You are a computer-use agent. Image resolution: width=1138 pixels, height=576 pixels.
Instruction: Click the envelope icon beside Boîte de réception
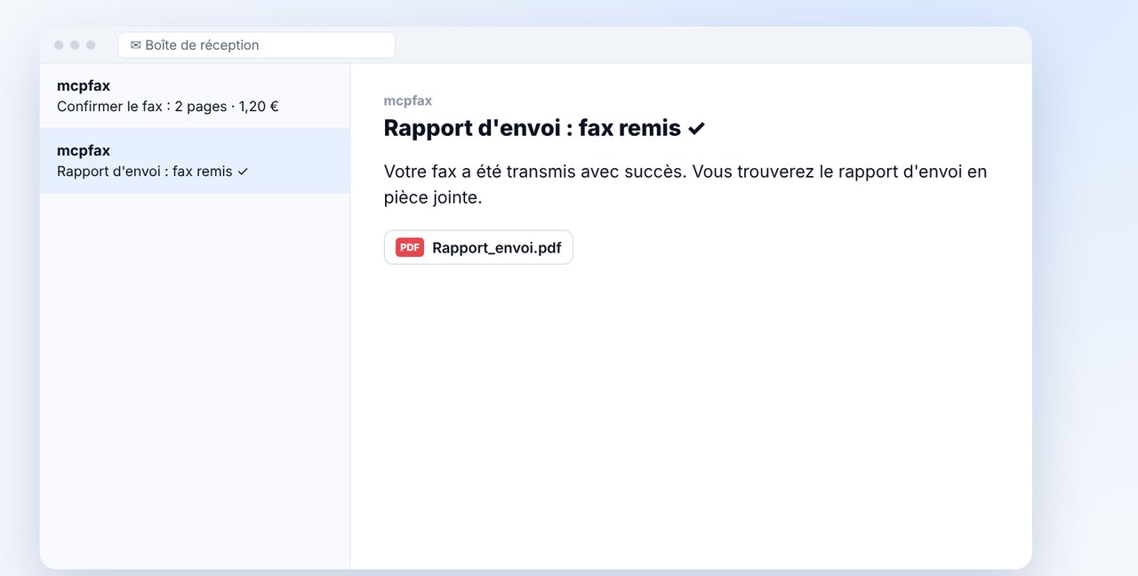click(x=135, y=45)
